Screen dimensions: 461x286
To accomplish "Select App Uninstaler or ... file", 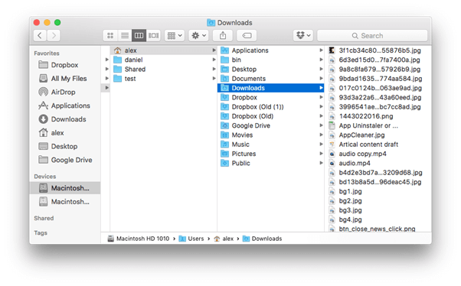I will pyautogui.click(x=378, y=125).
